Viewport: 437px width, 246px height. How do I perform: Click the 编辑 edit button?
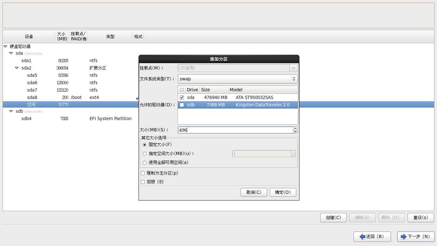[x=362, y=217]
